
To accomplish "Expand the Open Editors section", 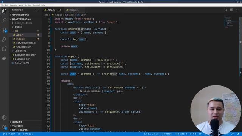I will coord(25,15).
